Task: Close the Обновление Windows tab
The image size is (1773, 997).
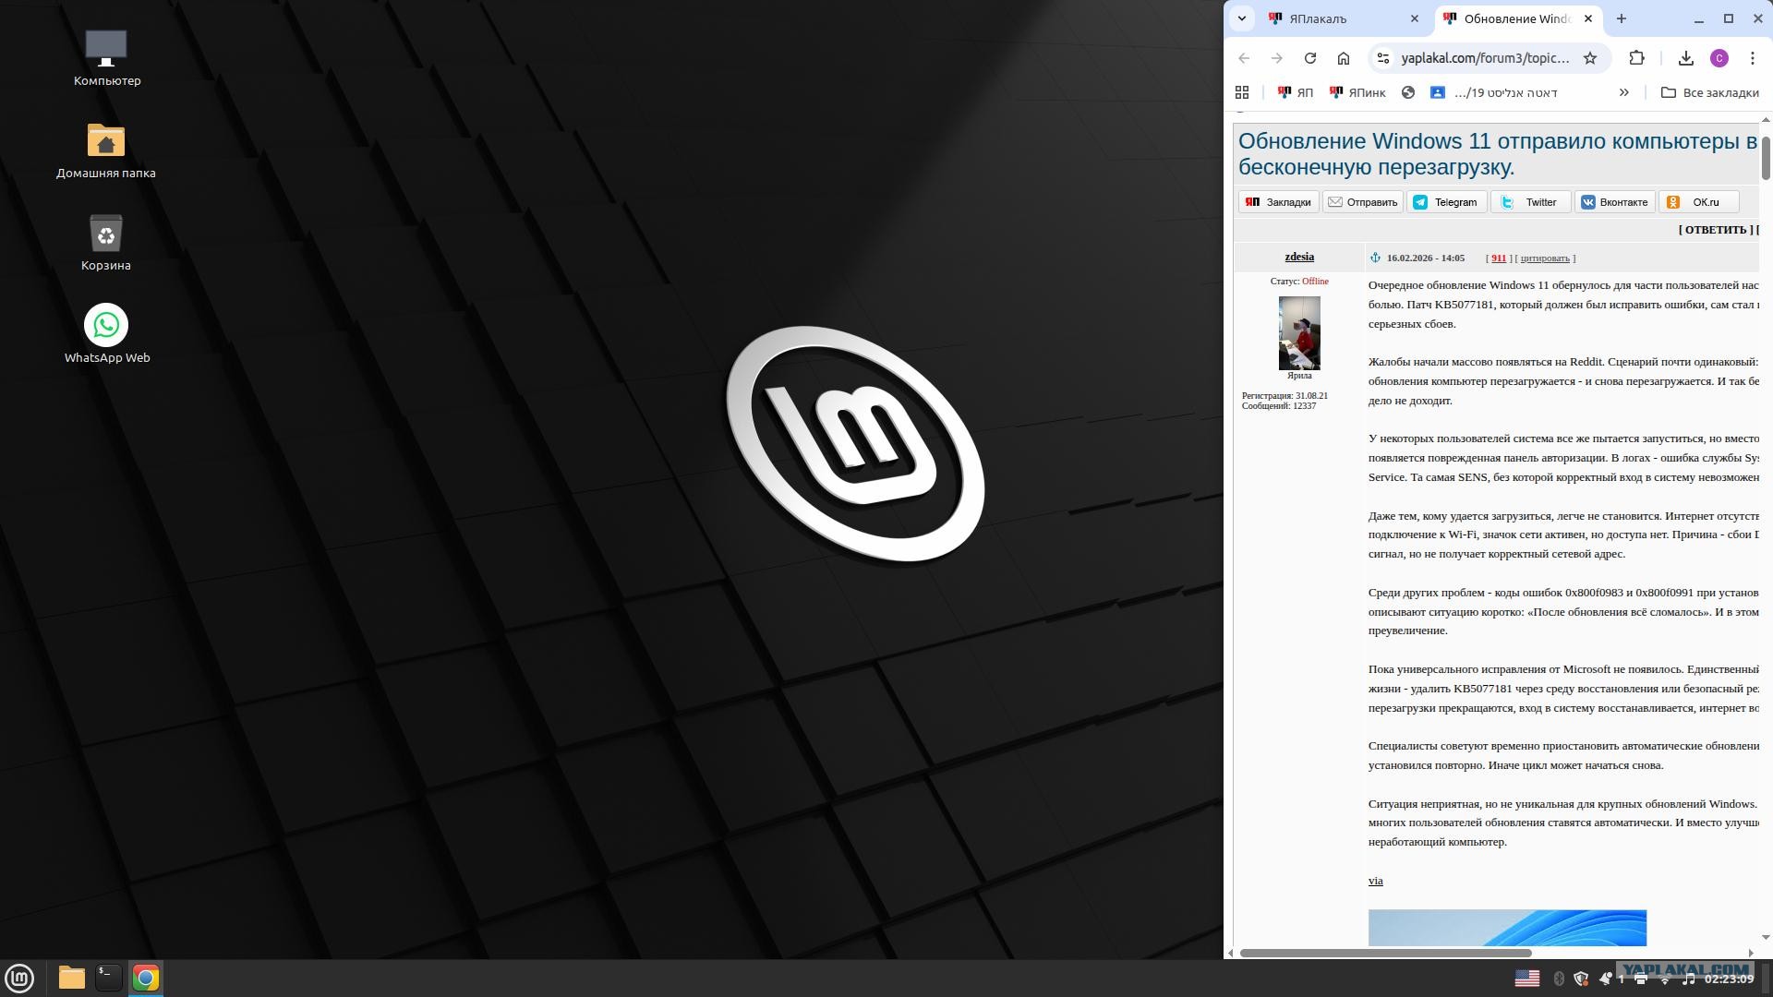Action: 1588,18
